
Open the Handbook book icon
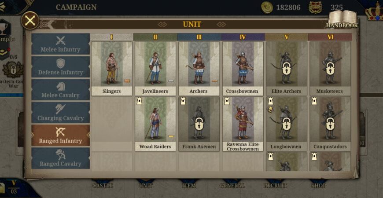pos(342,19)
